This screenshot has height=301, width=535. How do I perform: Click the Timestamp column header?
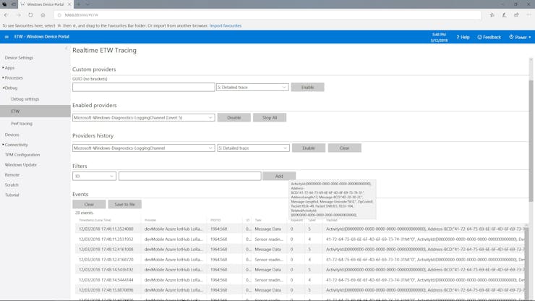point(95,220)
